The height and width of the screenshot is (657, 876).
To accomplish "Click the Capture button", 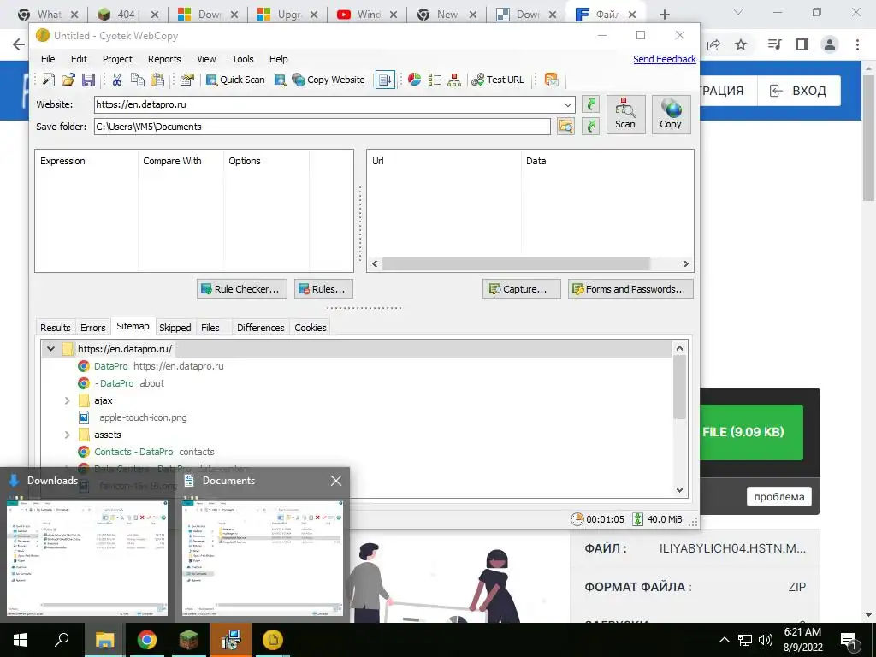I will 521,289.
